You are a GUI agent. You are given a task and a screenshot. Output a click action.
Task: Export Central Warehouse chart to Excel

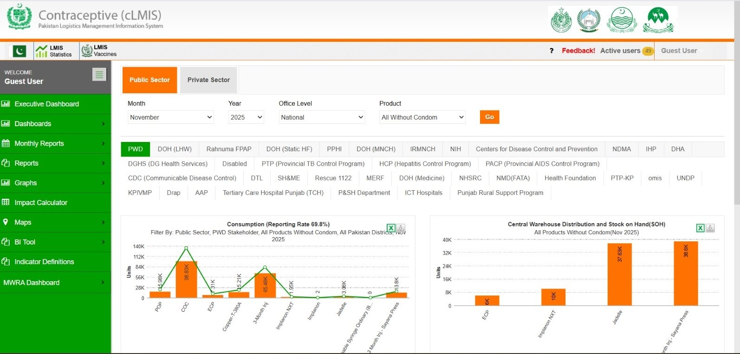pyautogui.click(x=700, y=228)
